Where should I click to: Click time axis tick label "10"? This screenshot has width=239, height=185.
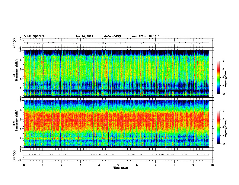[x=212, y=165]
